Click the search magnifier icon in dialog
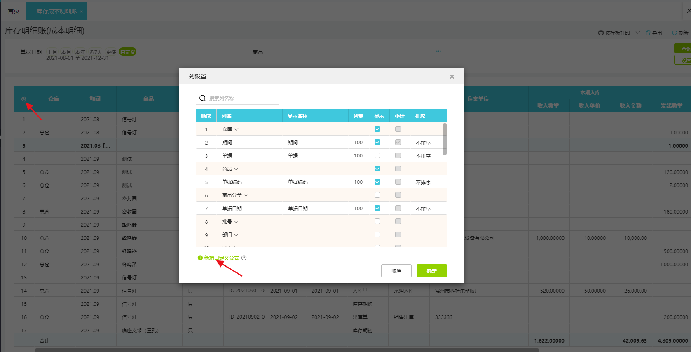 point(202,98)
